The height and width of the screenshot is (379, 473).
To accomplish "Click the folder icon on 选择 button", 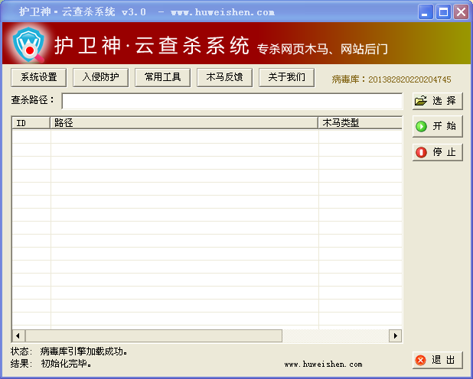I will click(421, 101).
